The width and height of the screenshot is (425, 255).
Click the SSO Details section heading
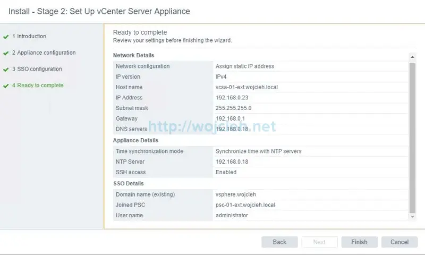[x=129, y=183]
